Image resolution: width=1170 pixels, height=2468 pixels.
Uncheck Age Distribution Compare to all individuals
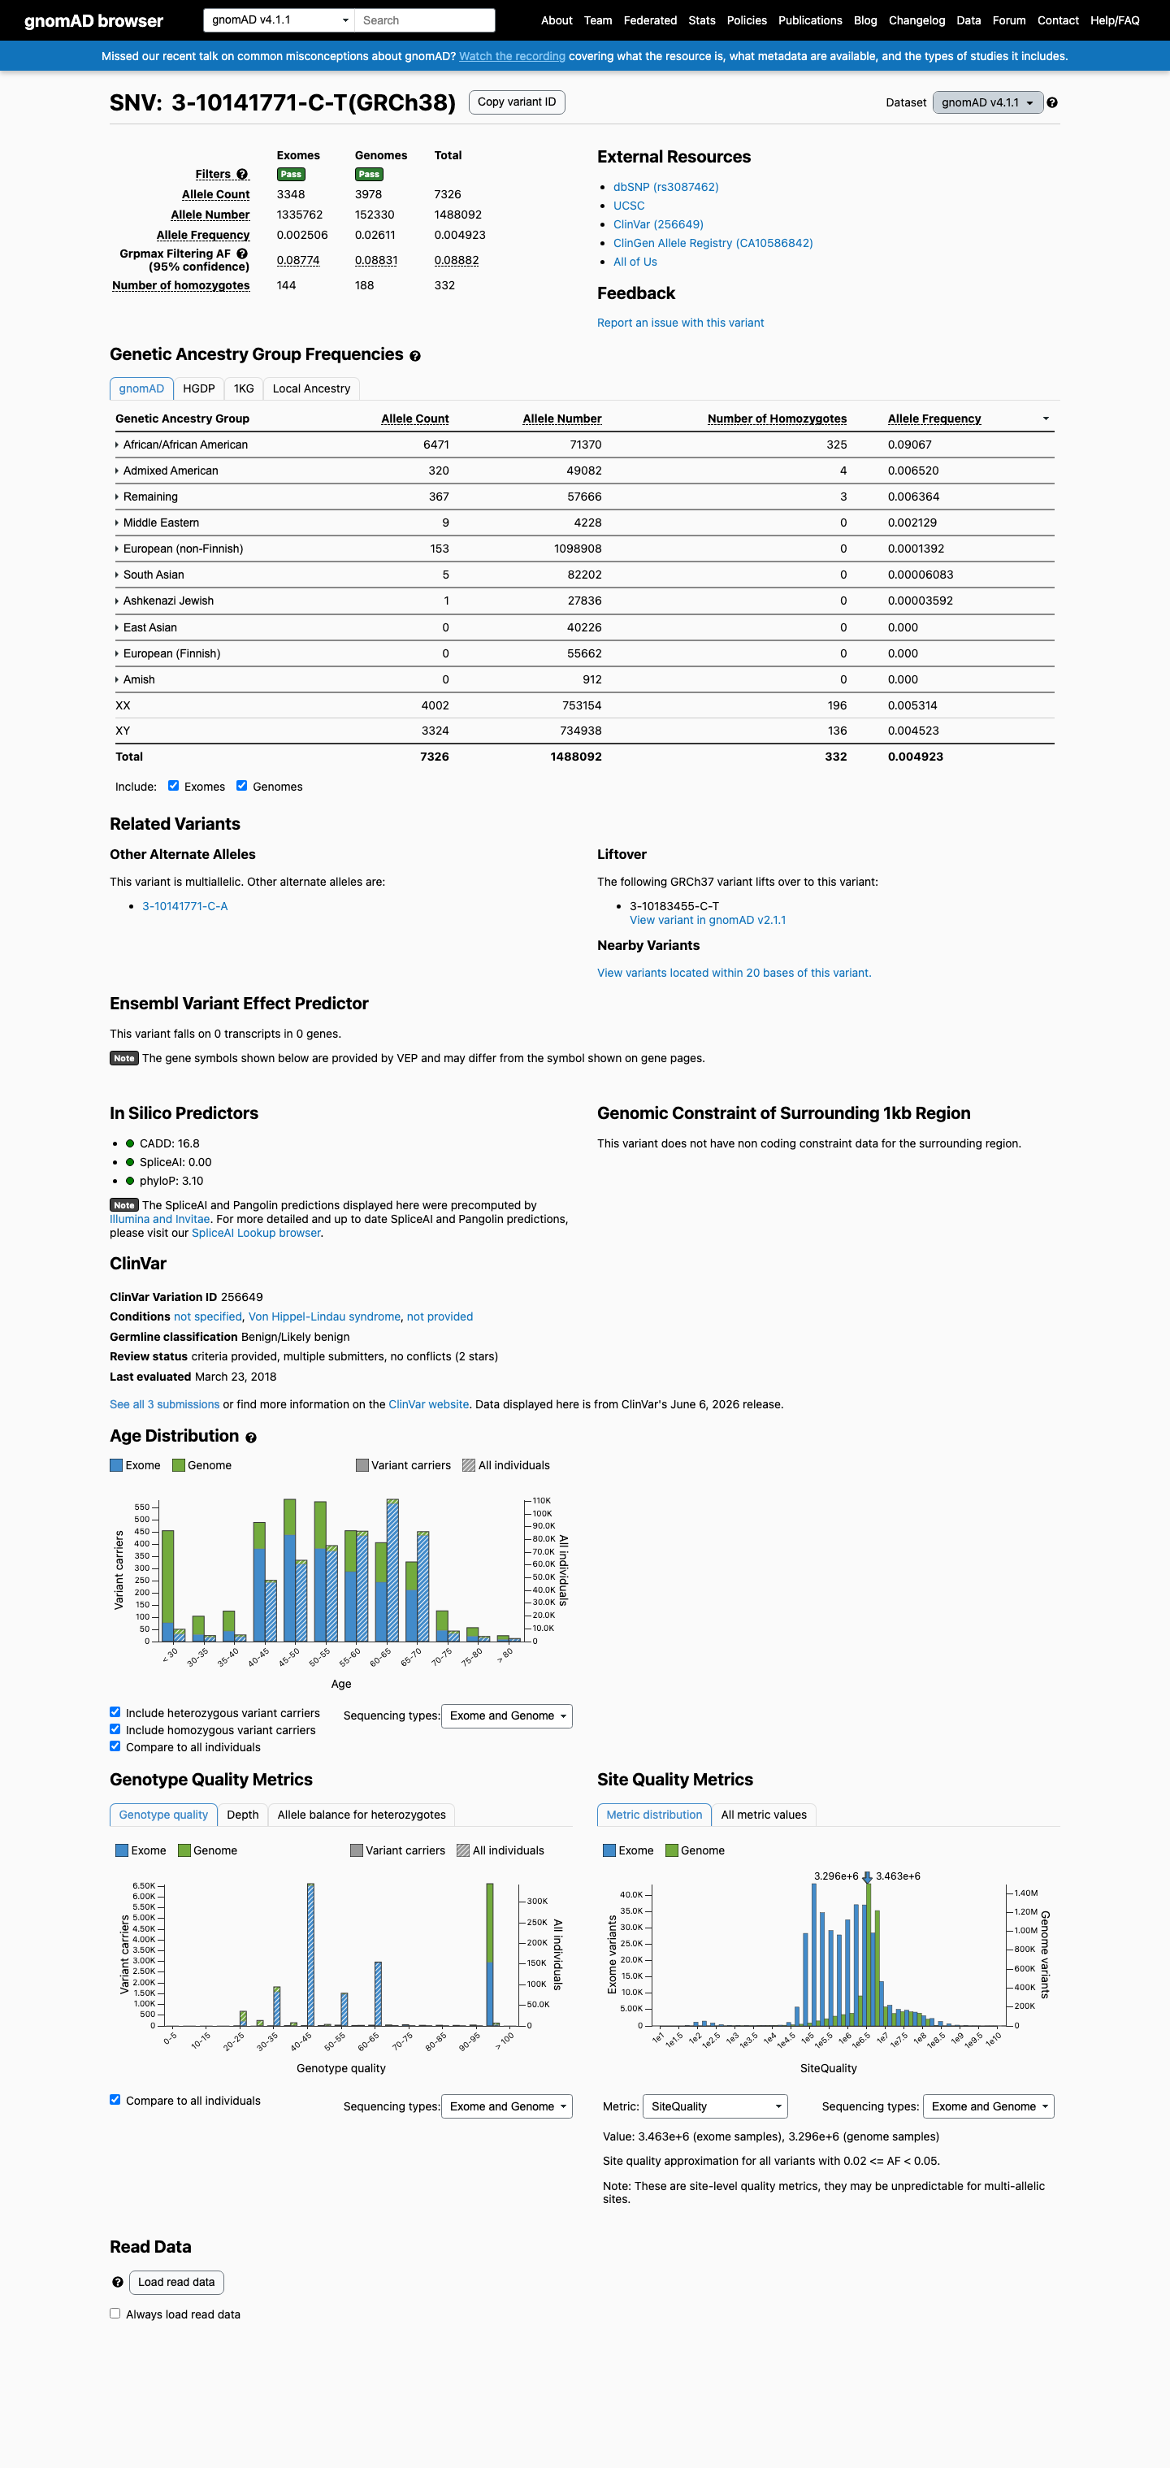point(115,1746)
